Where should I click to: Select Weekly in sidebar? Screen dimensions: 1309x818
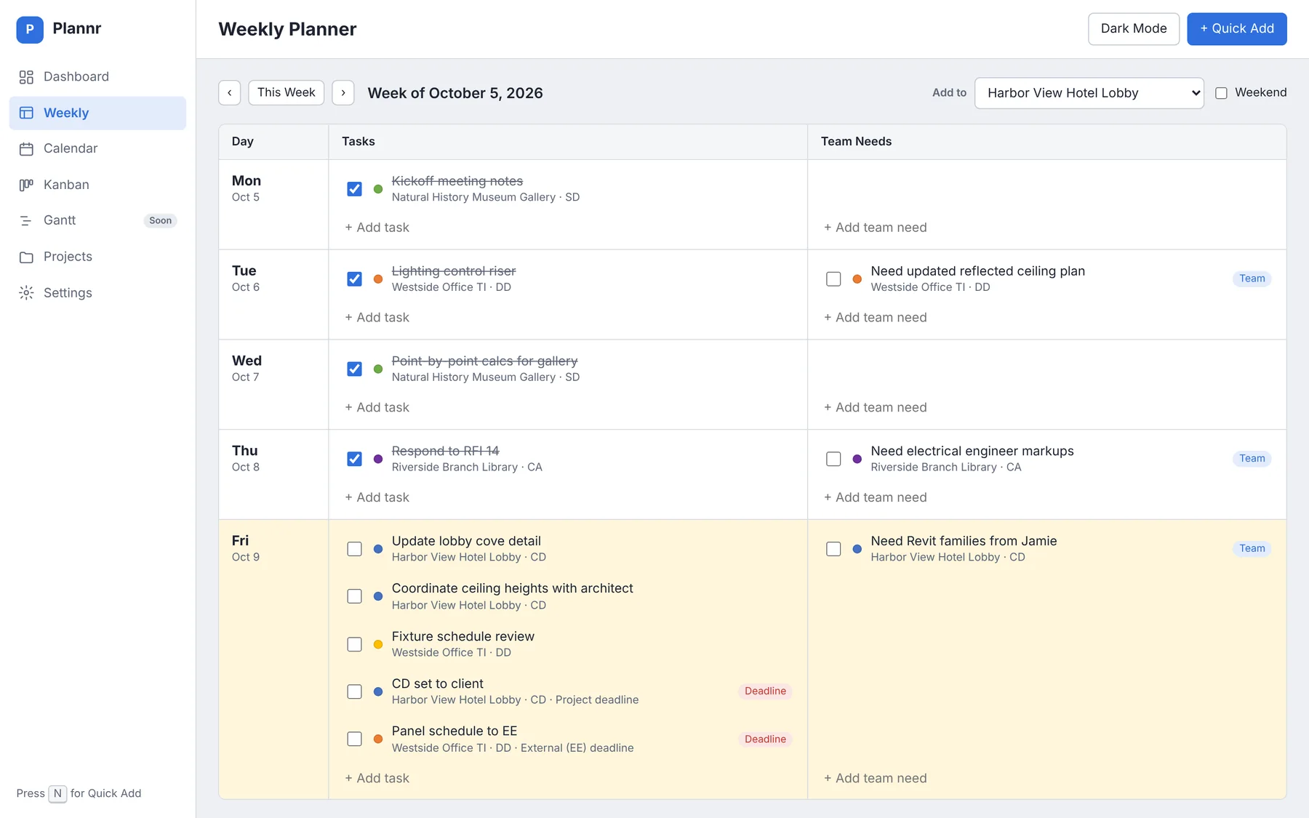tap(97, 113)
